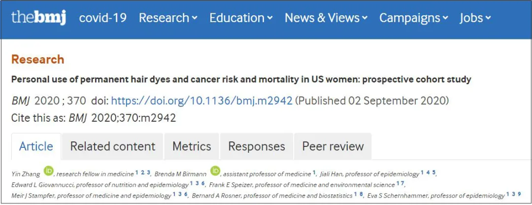Open the Campaigns menu

[x=413, y=18]
